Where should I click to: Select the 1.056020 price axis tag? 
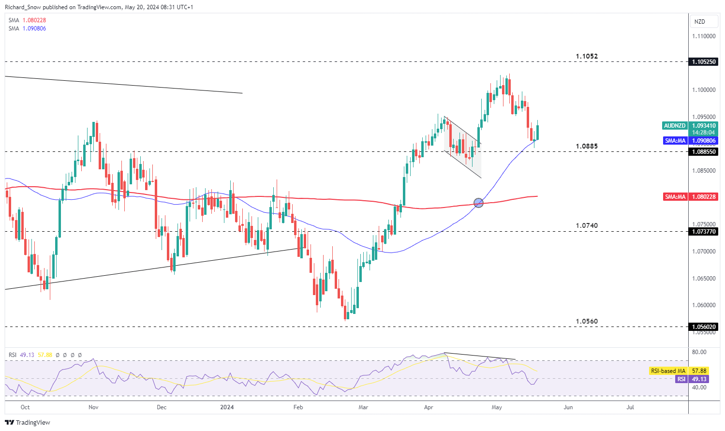point(704,327)
